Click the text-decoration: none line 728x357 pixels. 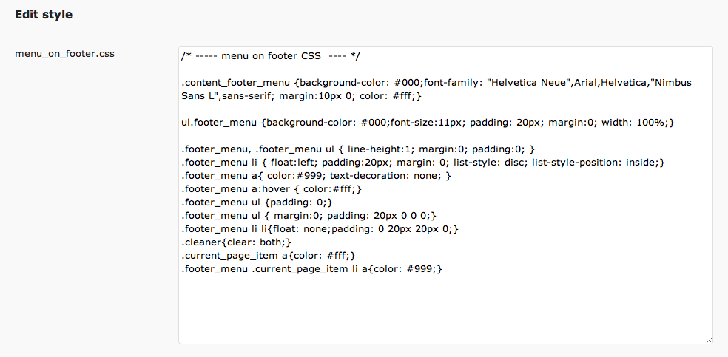(316, 176)
